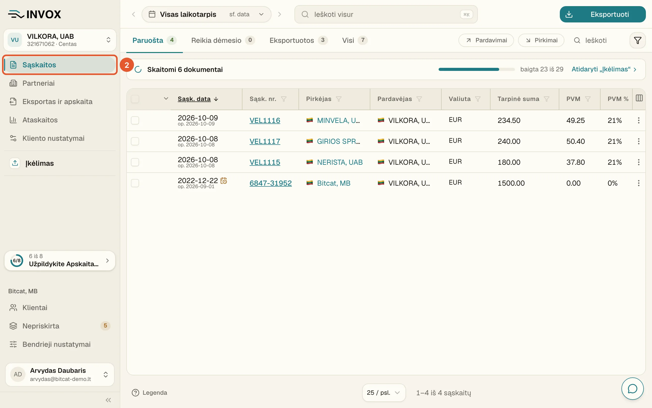Open Partneriai in the sidebar
652x408 pixels.
pos(60,83)
